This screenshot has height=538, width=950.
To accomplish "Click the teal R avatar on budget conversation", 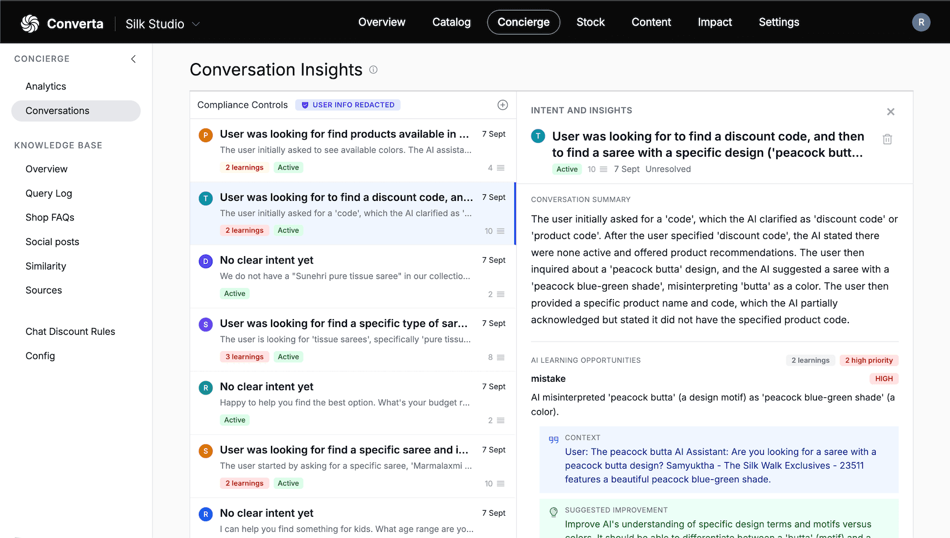I will (x=206, y=388).
